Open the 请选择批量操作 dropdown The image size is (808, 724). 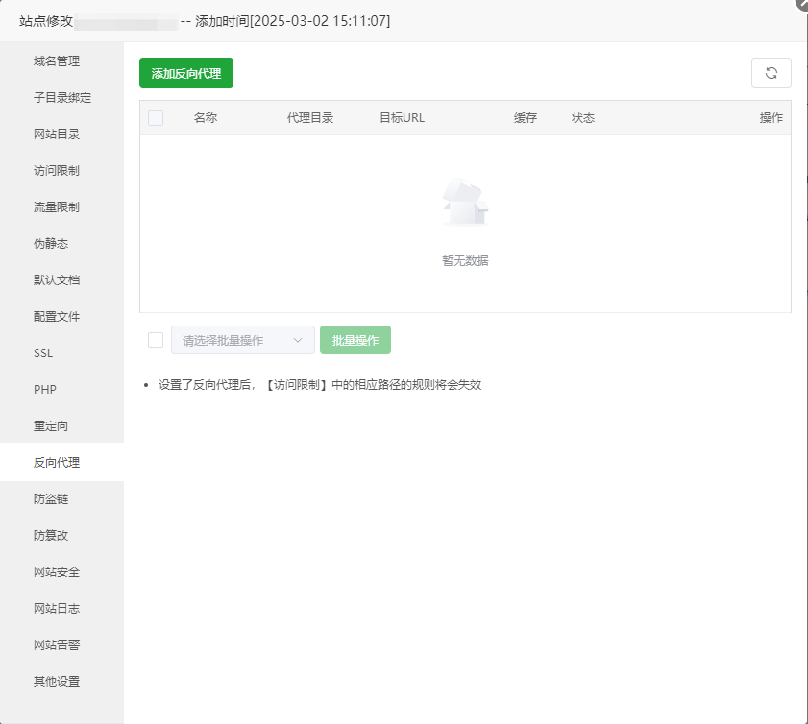(241, 339)
